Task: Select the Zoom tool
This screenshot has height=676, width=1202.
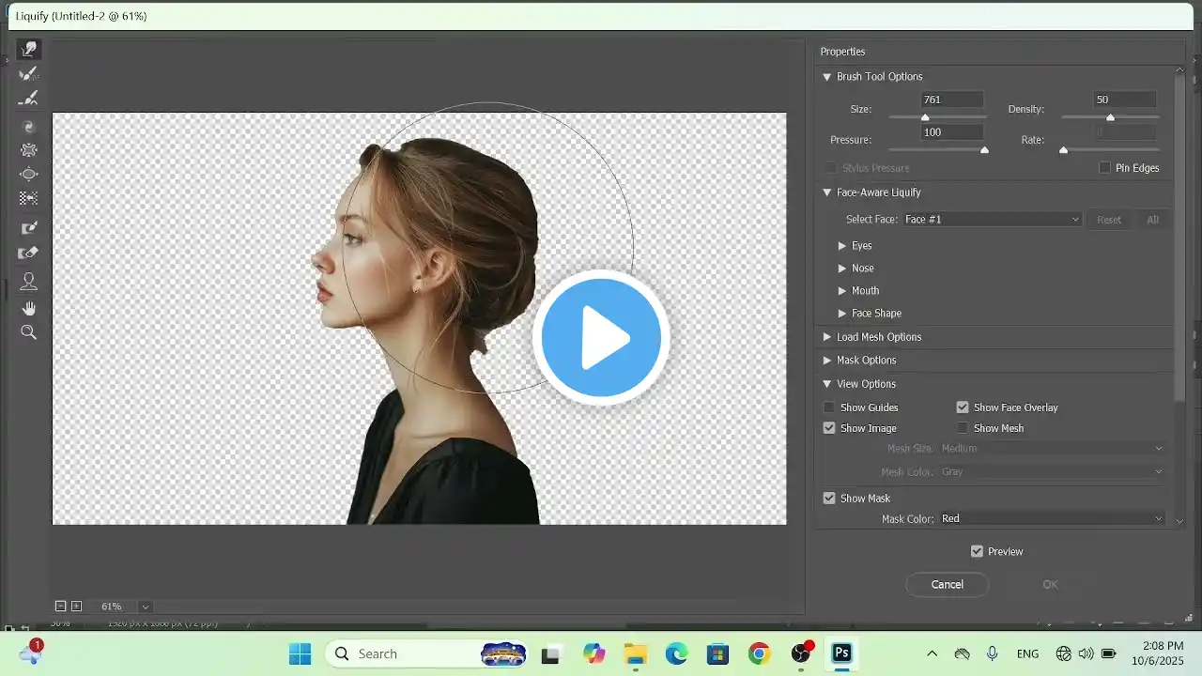Action: pos(28,332)
